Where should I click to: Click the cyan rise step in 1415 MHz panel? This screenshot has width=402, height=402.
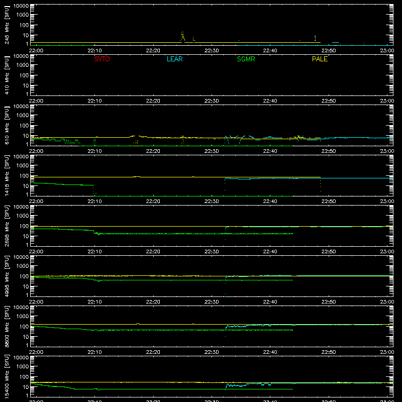(x=225, y=184)
